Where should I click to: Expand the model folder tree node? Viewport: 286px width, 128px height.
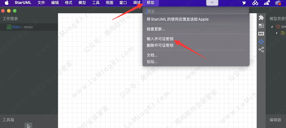coord(277,33)
